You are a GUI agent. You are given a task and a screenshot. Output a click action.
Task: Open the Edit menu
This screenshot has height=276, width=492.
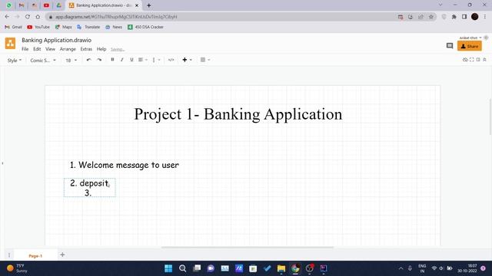coord(37,49)
